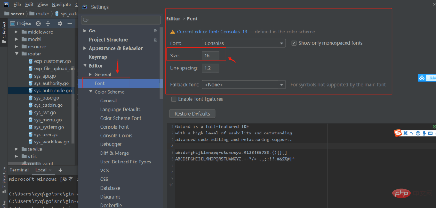Open the Edit menu
This screenshot has height=208, width=437.
(29, 5)
